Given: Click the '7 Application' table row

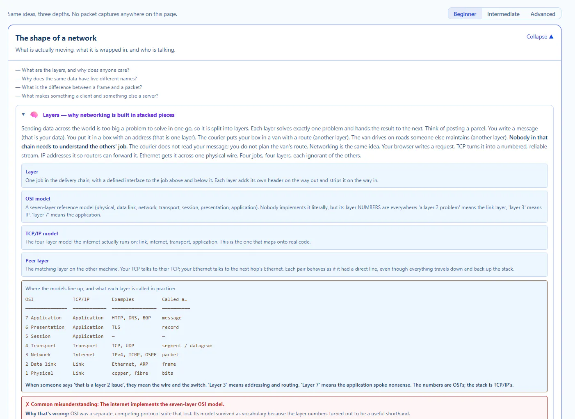Looking at the screenshot, I should tap(103, 318).
